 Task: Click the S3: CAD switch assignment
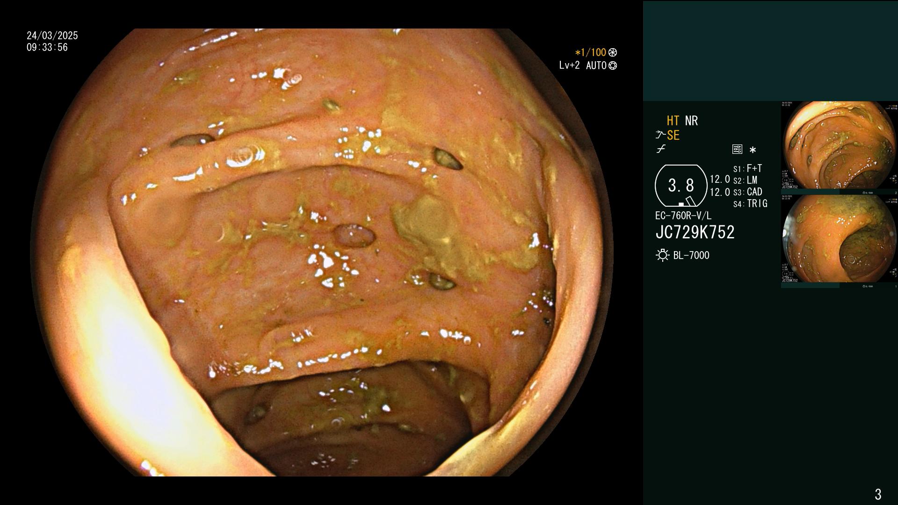click(747, 192)
